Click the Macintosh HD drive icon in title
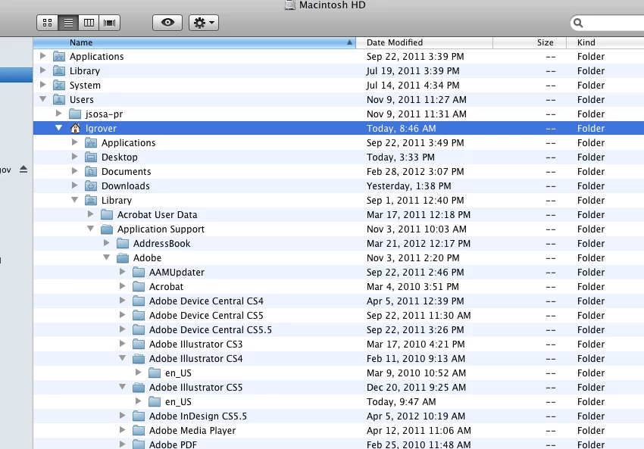Viewport: 644px width, 449px height. [290, 5]
